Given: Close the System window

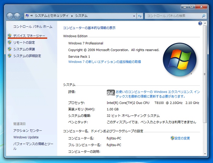Looking at the screenshot, I should pos(201,7).
